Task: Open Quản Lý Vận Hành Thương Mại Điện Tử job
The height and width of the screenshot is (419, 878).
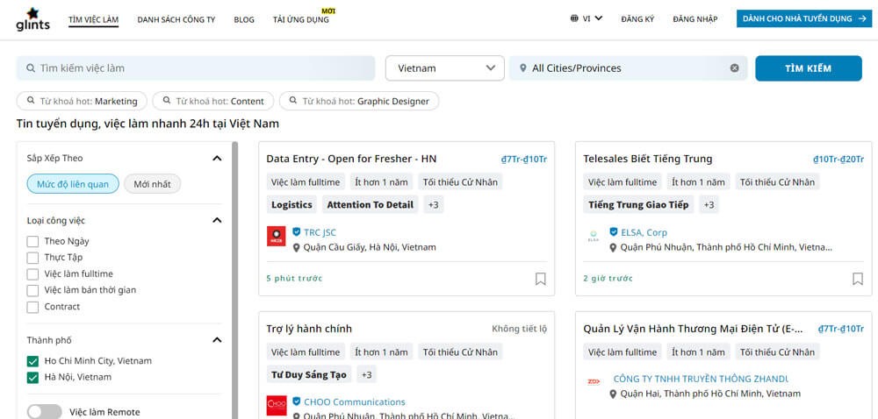Action: click(x=693, y=329)
